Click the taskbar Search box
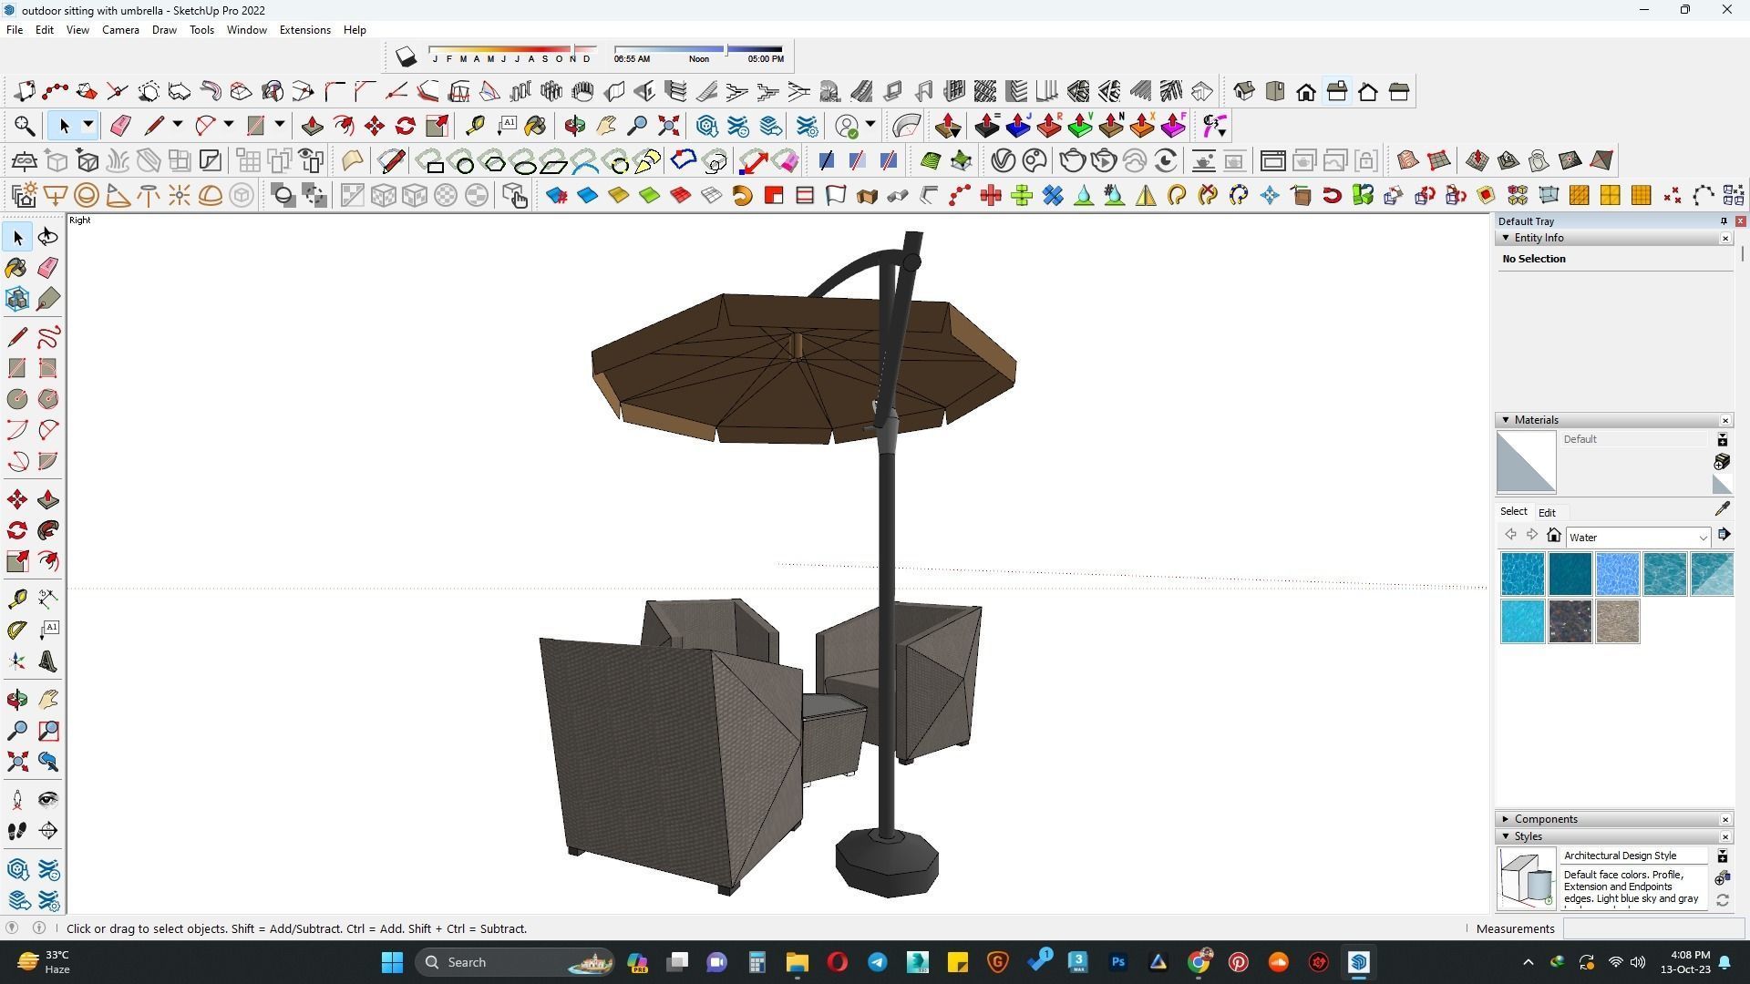 pos(516,962)
